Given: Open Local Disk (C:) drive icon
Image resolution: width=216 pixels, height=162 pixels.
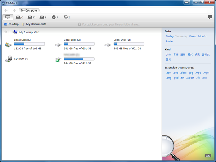Looking at the screenshot, I should pos(8,45).
